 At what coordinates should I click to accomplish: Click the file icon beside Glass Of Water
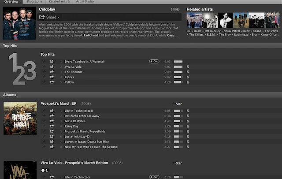click(188, 121)
